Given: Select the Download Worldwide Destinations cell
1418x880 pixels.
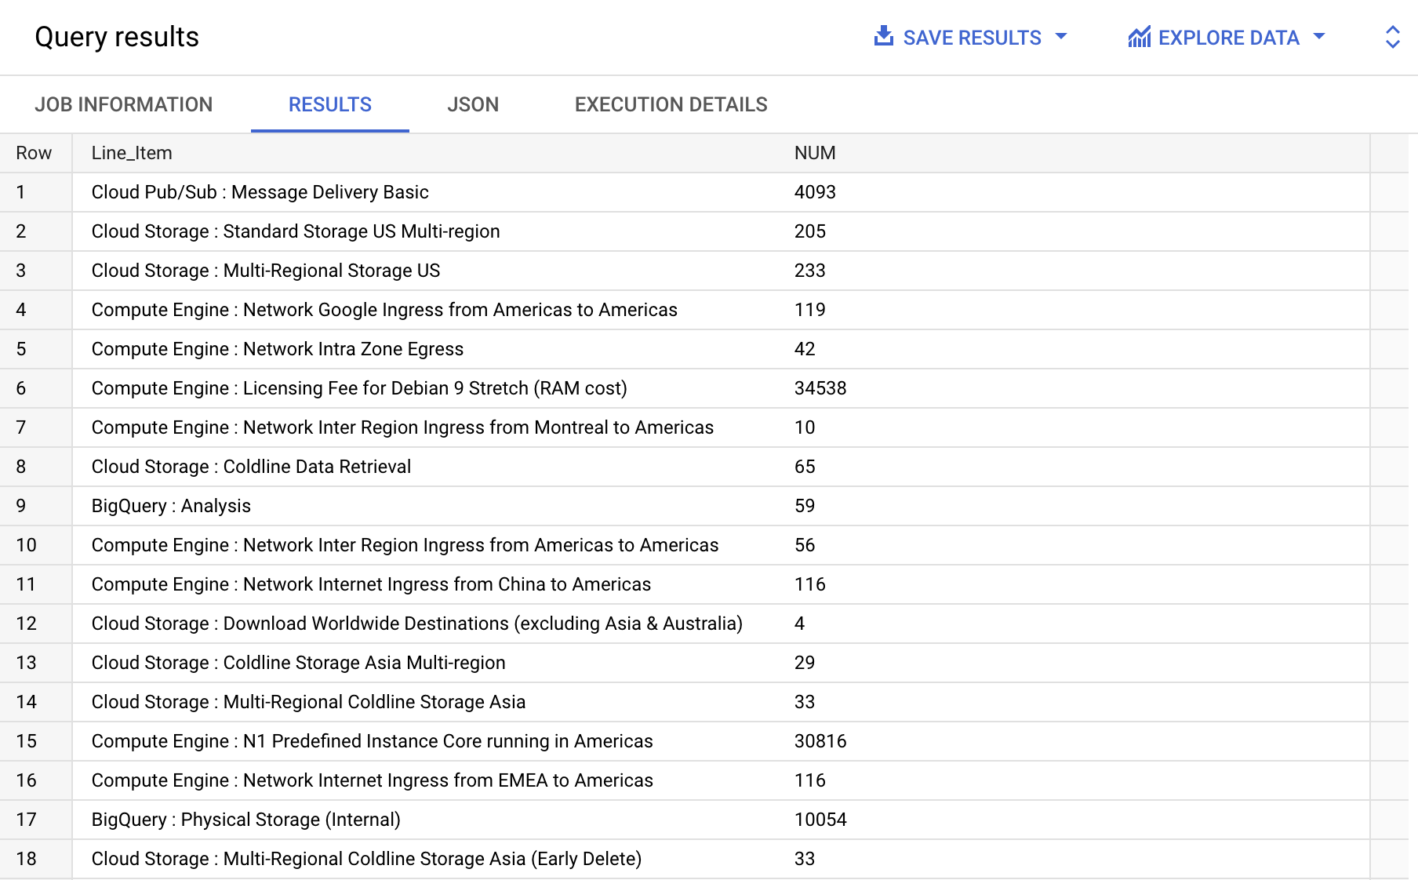Looking at the screenshot, I should [x=417, y=624].
